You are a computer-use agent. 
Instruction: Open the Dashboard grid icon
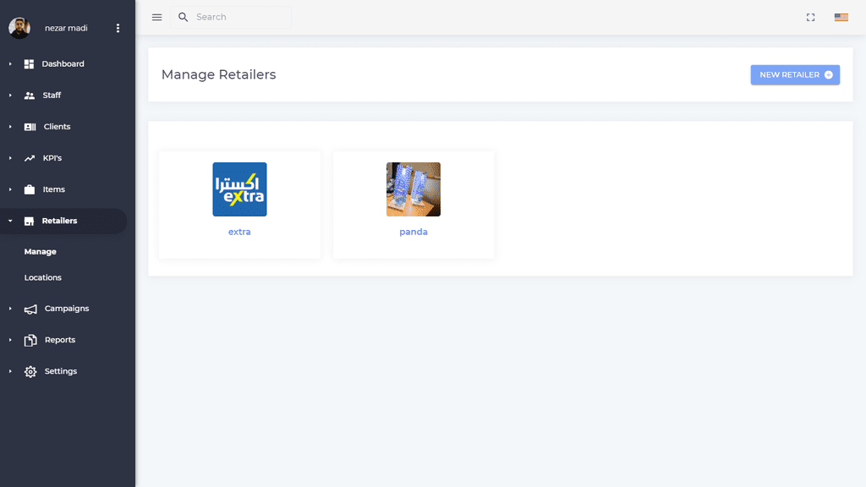click(30, 64)
